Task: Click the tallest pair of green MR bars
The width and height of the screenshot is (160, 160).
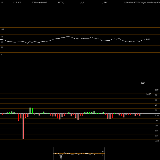Action: click(x=31, y=111)
